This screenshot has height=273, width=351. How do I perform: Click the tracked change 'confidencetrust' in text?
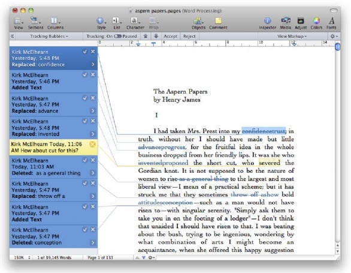click(264, 131)
